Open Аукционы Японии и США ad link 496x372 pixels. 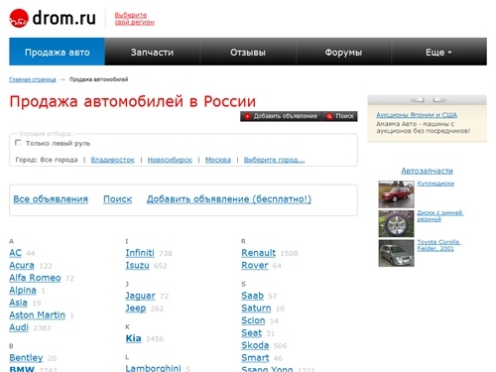(x=417, y=115)
